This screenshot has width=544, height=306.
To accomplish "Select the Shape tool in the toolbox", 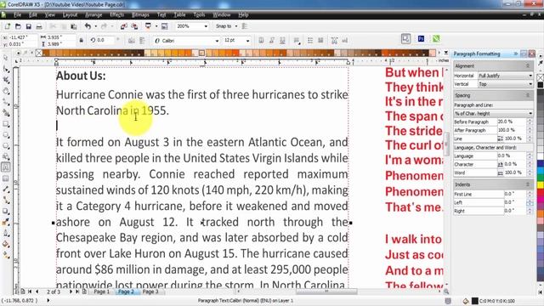I will 6,69.
